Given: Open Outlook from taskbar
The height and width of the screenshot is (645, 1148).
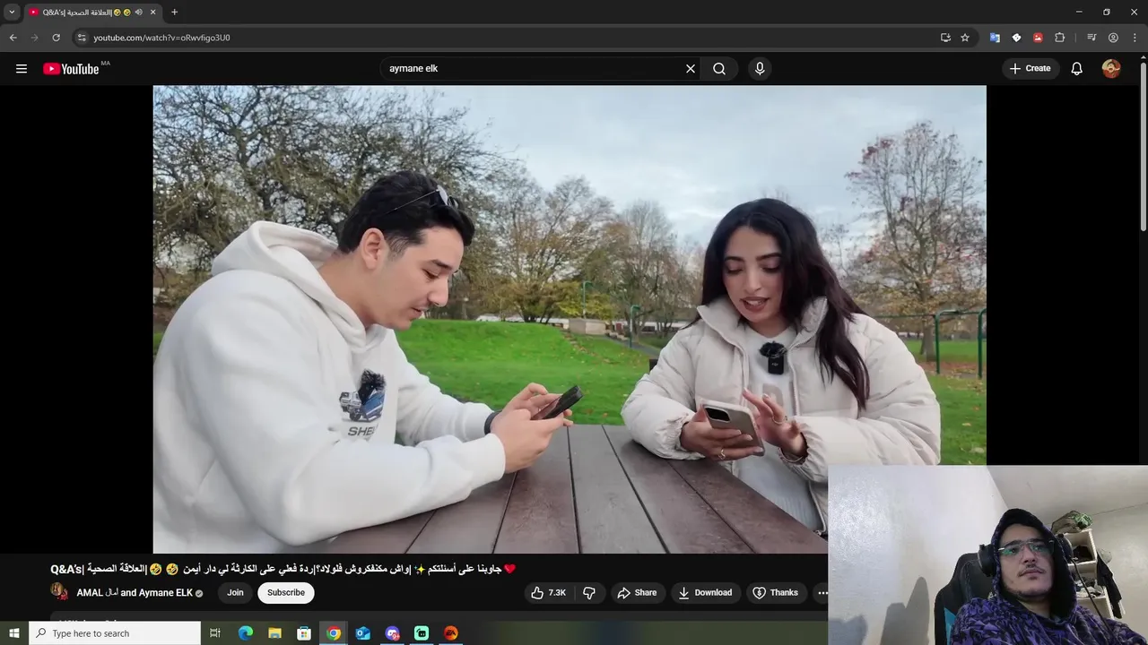Looking at the screenshot, I should (362, 633).
